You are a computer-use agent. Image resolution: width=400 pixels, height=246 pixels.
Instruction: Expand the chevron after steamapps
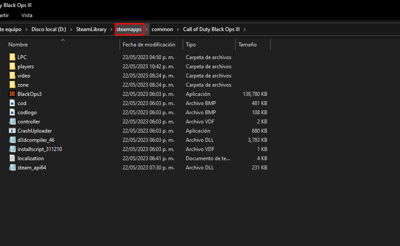[146, 30]
